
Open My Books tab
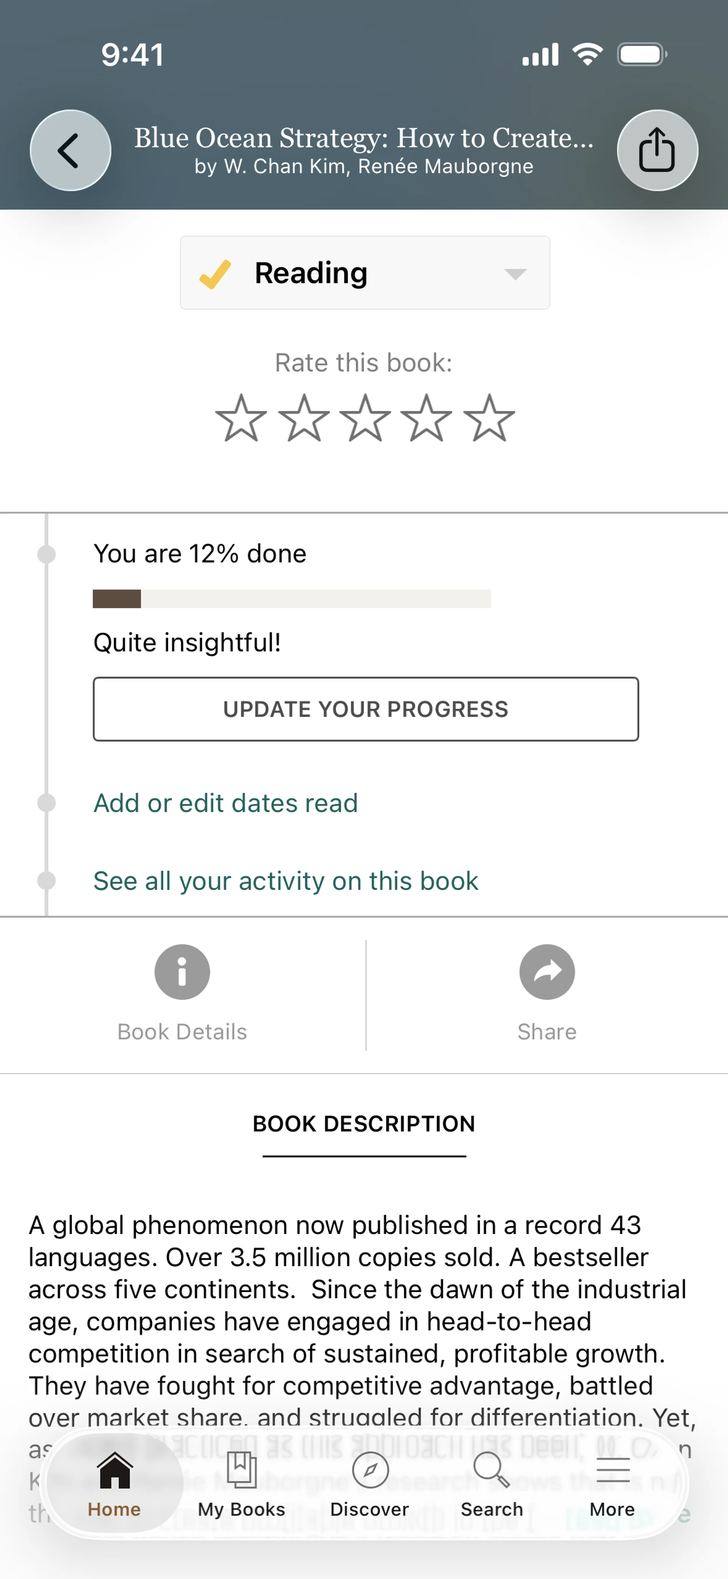[x=242, y=1483]
